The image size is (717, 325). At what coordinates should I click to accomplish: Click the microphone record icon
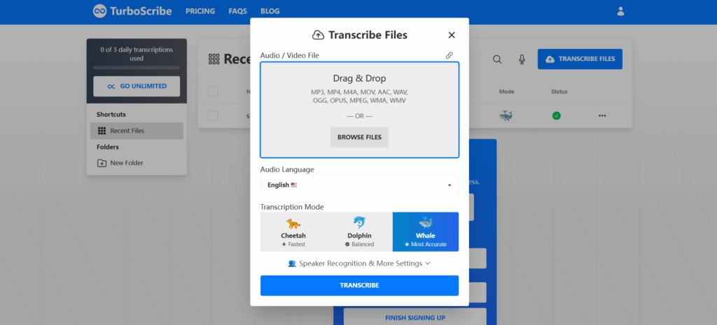click(522, 59)
